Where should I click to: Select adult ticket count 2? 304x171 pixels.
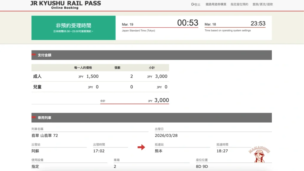click(x=132, y=76)
